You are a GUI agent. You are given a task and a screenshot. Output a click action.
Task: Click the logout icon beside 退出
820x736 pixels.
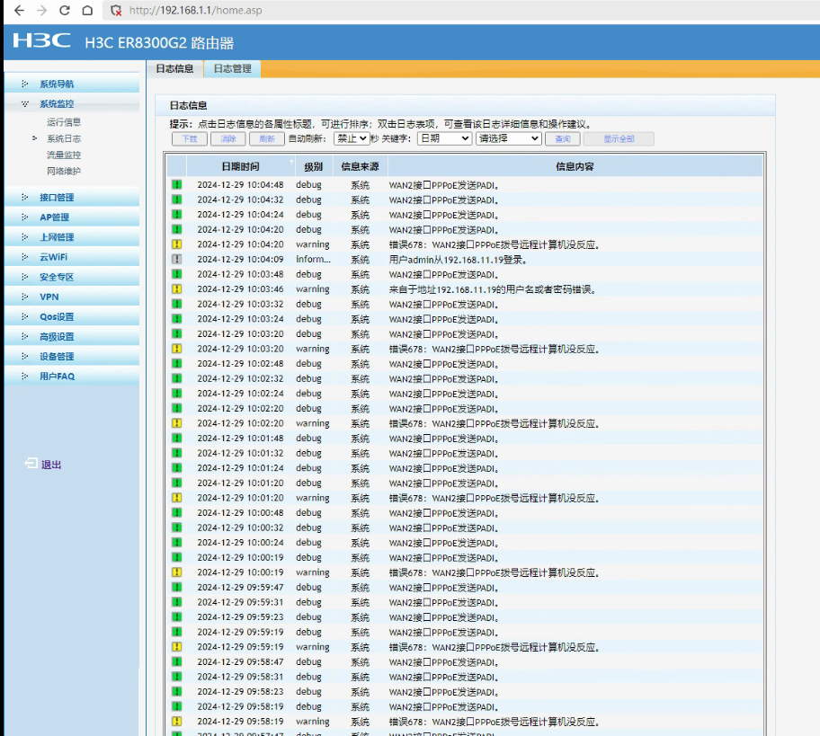[x=31, y=464]
